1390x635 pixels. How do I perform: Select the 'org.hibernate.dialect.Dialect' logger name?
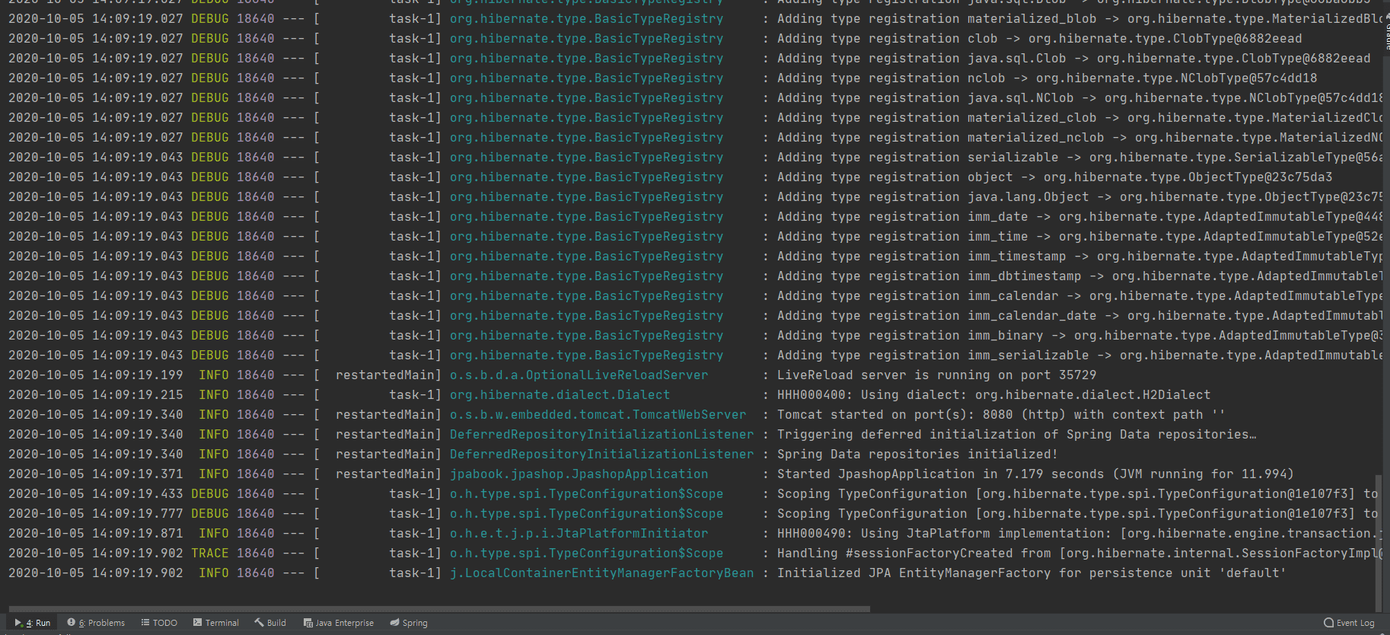(560, 394)
